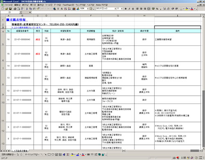This screenshot has width=205, height=160.
Task: Open the Insert menu
Action: click(33, 5)
